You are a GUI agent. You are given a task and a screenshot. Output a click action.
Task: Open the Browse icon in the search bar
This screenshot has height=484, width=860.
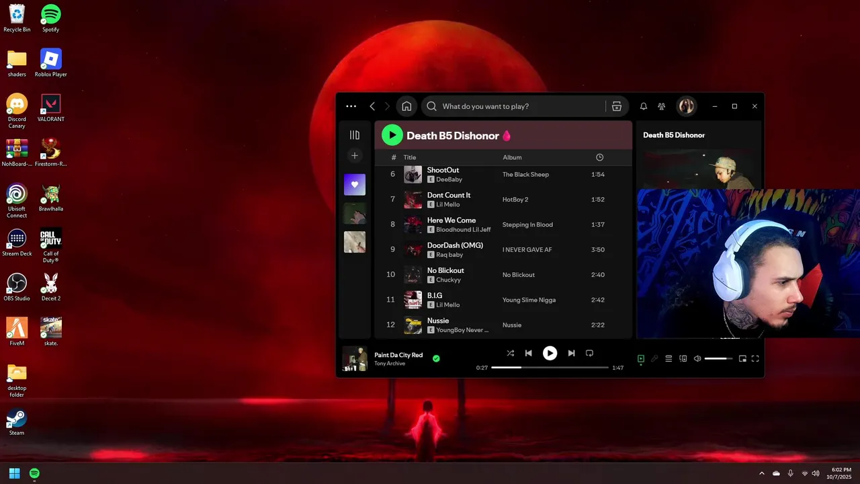pos(617,106)
